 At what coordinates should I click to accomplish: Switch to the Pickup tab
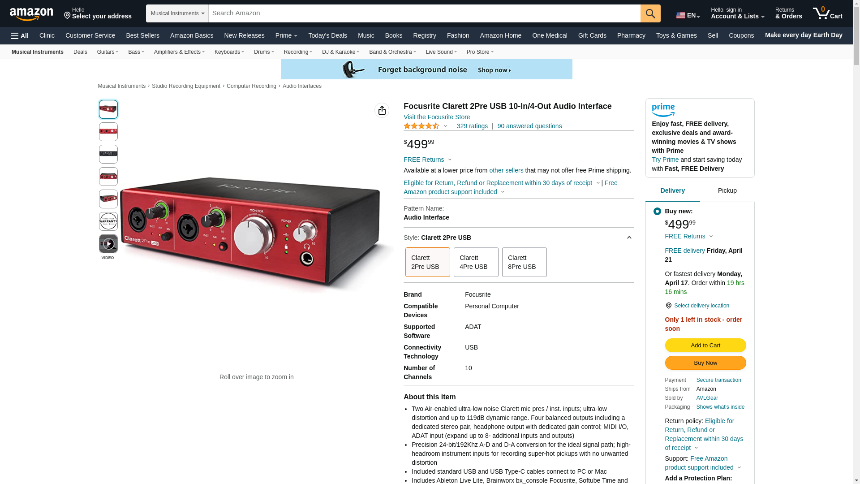(x=727, y=191)
